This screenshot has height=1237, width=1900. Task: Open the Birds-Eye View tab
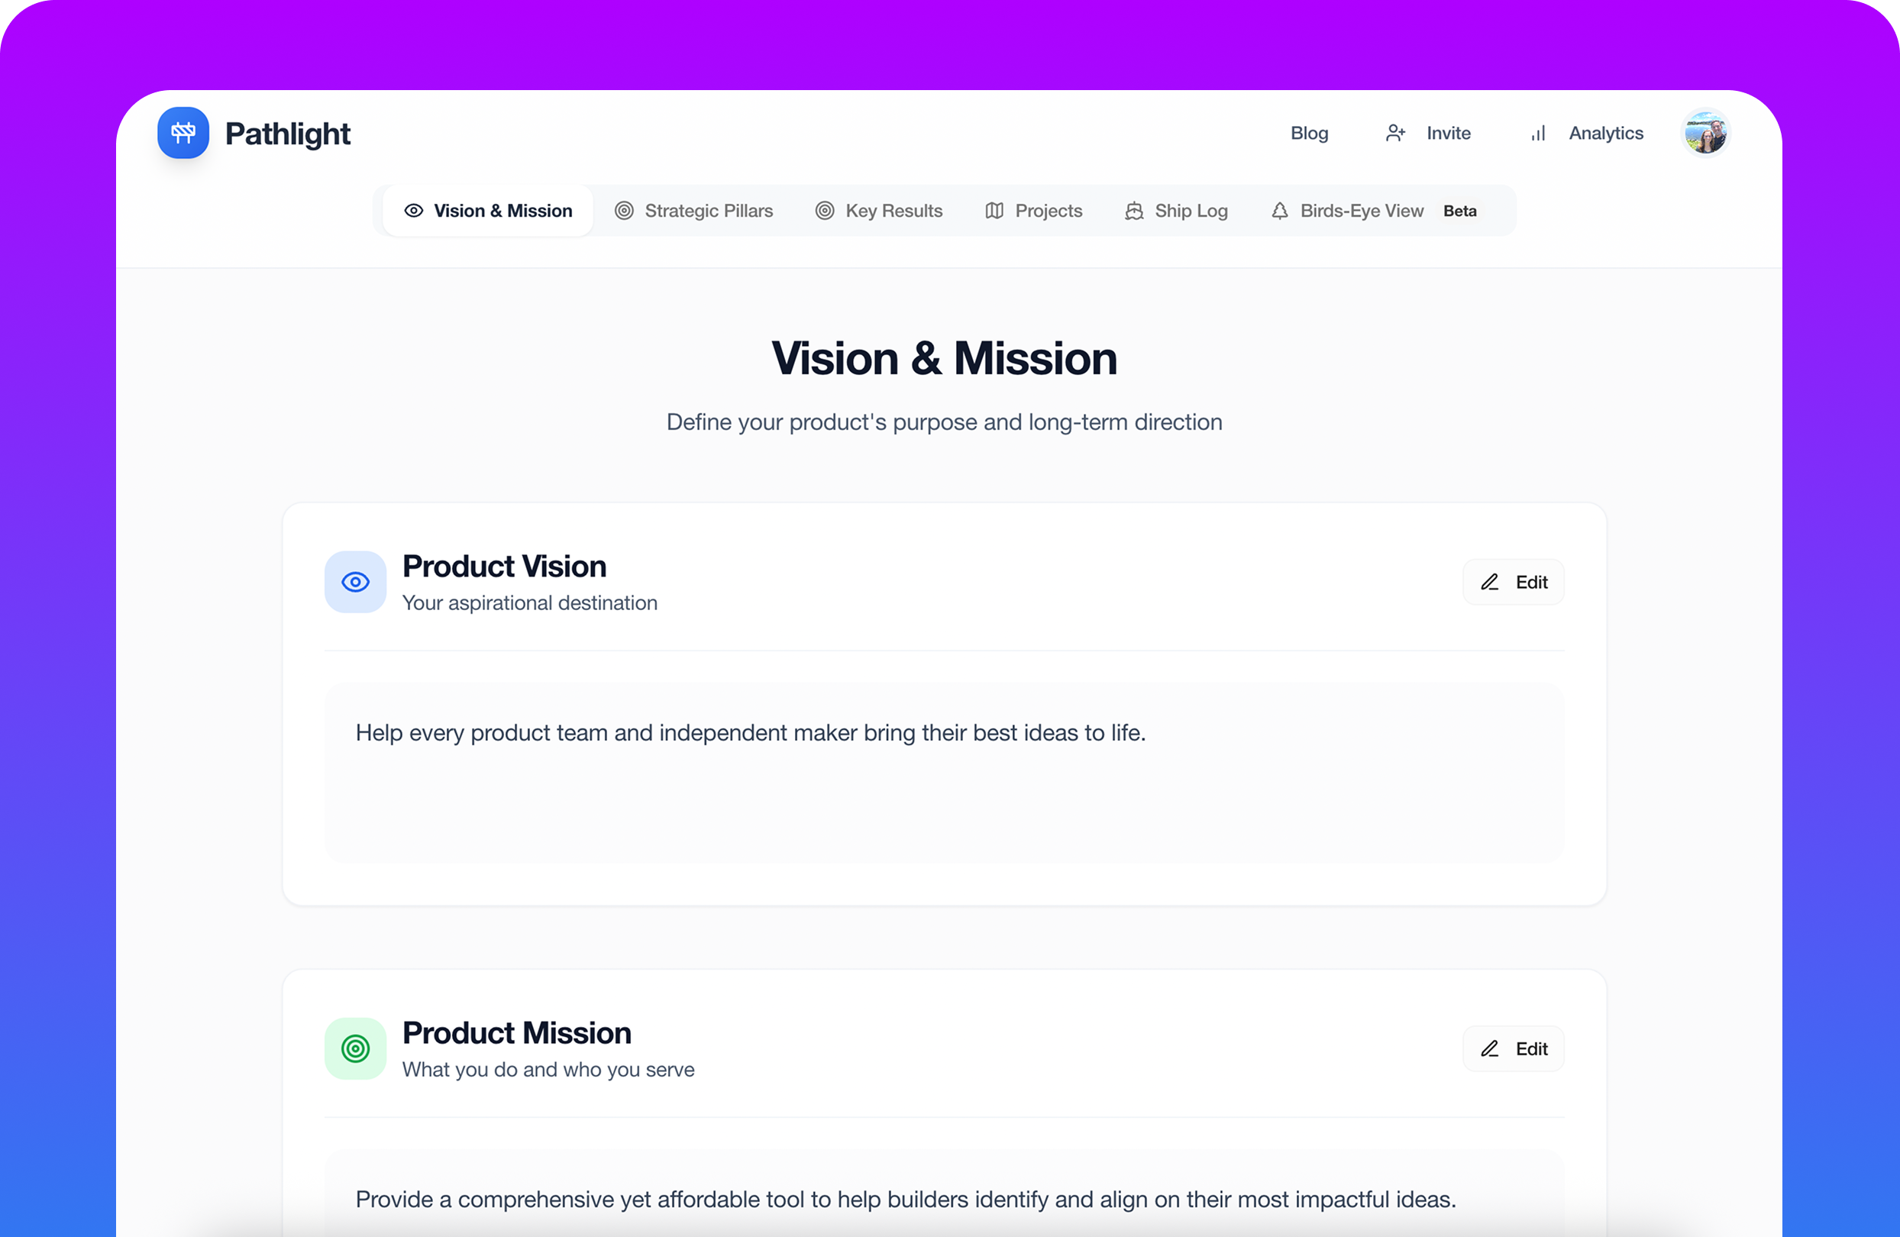[x=1361, y=211]
